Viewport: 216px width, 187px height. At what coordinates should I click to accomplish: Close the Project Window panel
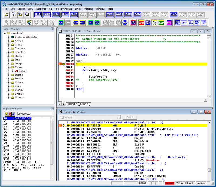coord(52,29)
